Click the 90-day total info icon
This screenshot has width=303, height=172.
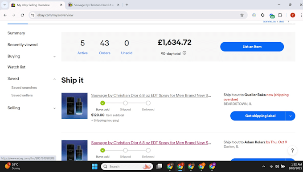coord(184,53)
